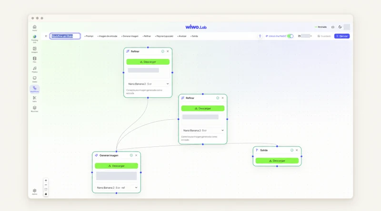Zoom in on the canvas
The width and height of the screenshot is (381, 211).
[46, 181]
